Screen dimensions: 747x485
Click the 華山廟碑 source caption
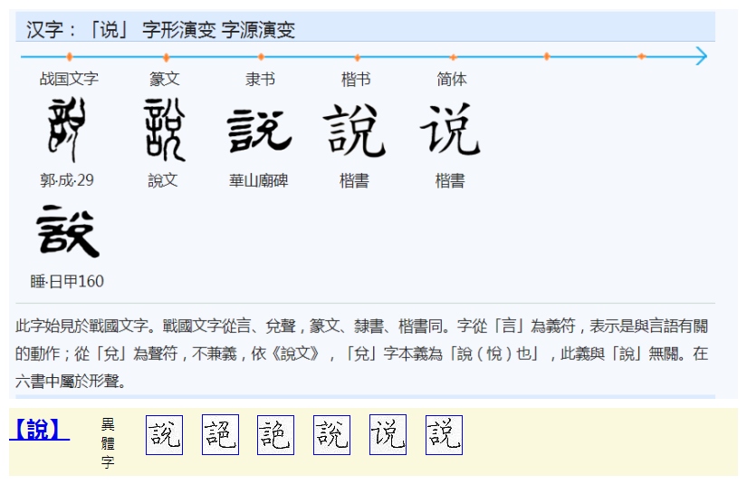pyautogui.click(x=259, y=180)
